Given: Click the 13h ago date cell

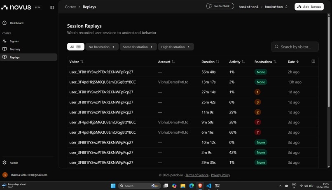Looking at the screenshot, I should 295,82.
